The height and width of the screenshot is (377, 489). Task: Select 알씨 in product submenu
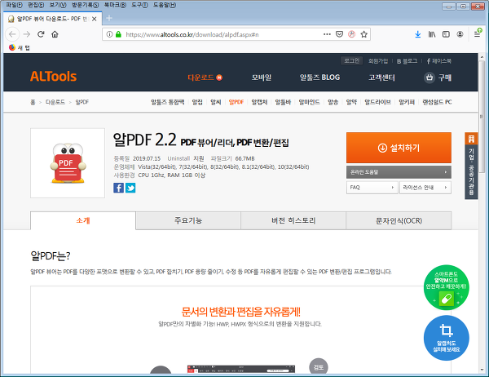pos(215,102)
